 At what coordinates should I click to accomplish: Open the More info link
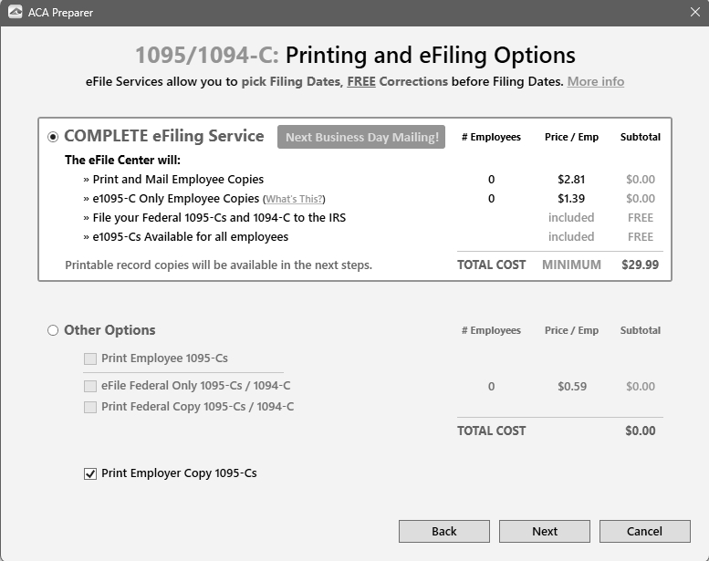tap(595, 81)
